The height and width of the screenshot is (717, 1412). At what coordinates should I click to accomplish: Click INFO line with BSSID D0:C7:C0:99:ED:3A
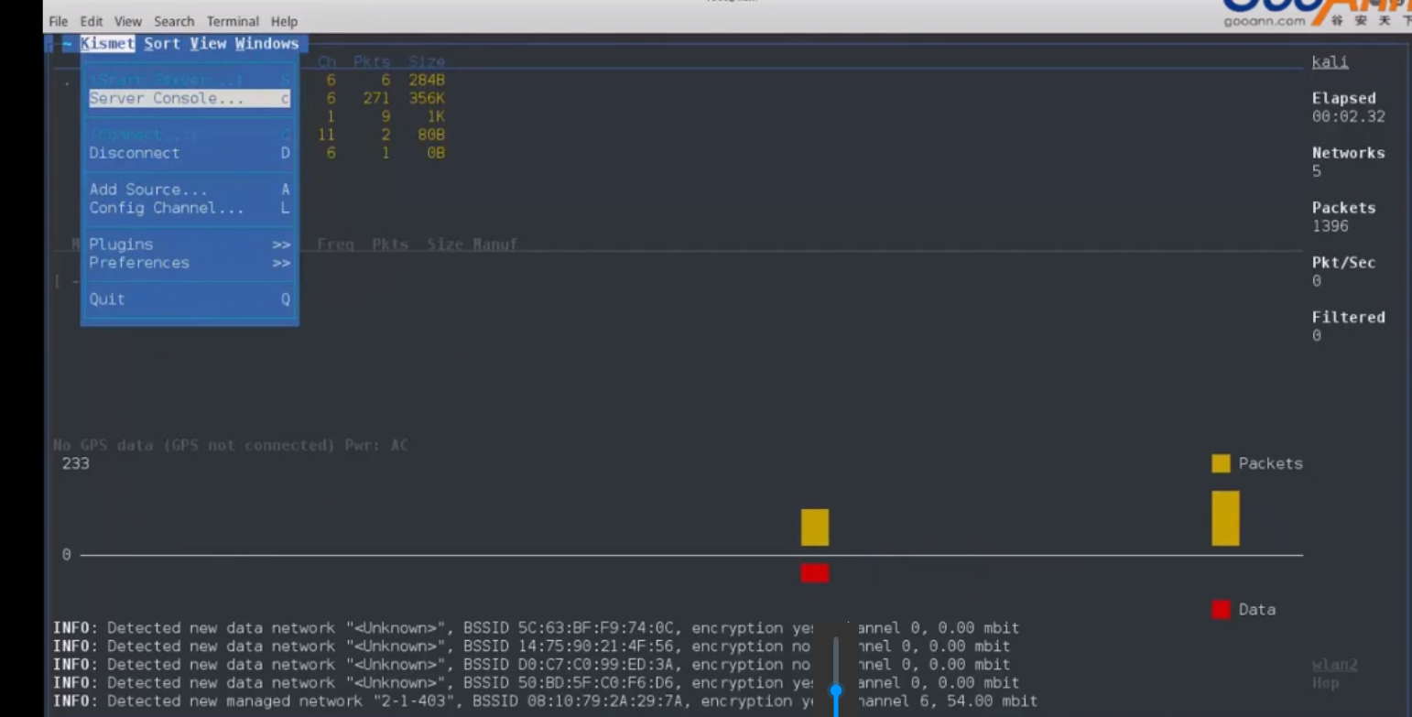[531, 665]
